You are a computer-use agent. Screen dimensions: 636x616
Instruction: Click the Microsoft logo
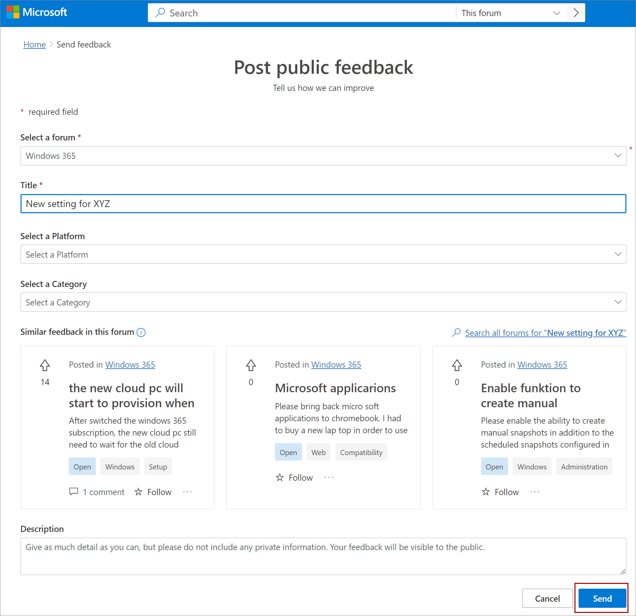pos(37,12)
